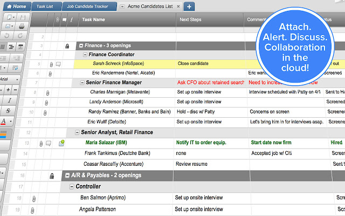Viewport: 345px width, 216px height.
Task: Click lock icon on A/R & Payables row
Action: pyautogui.click(x=52, y=176)
